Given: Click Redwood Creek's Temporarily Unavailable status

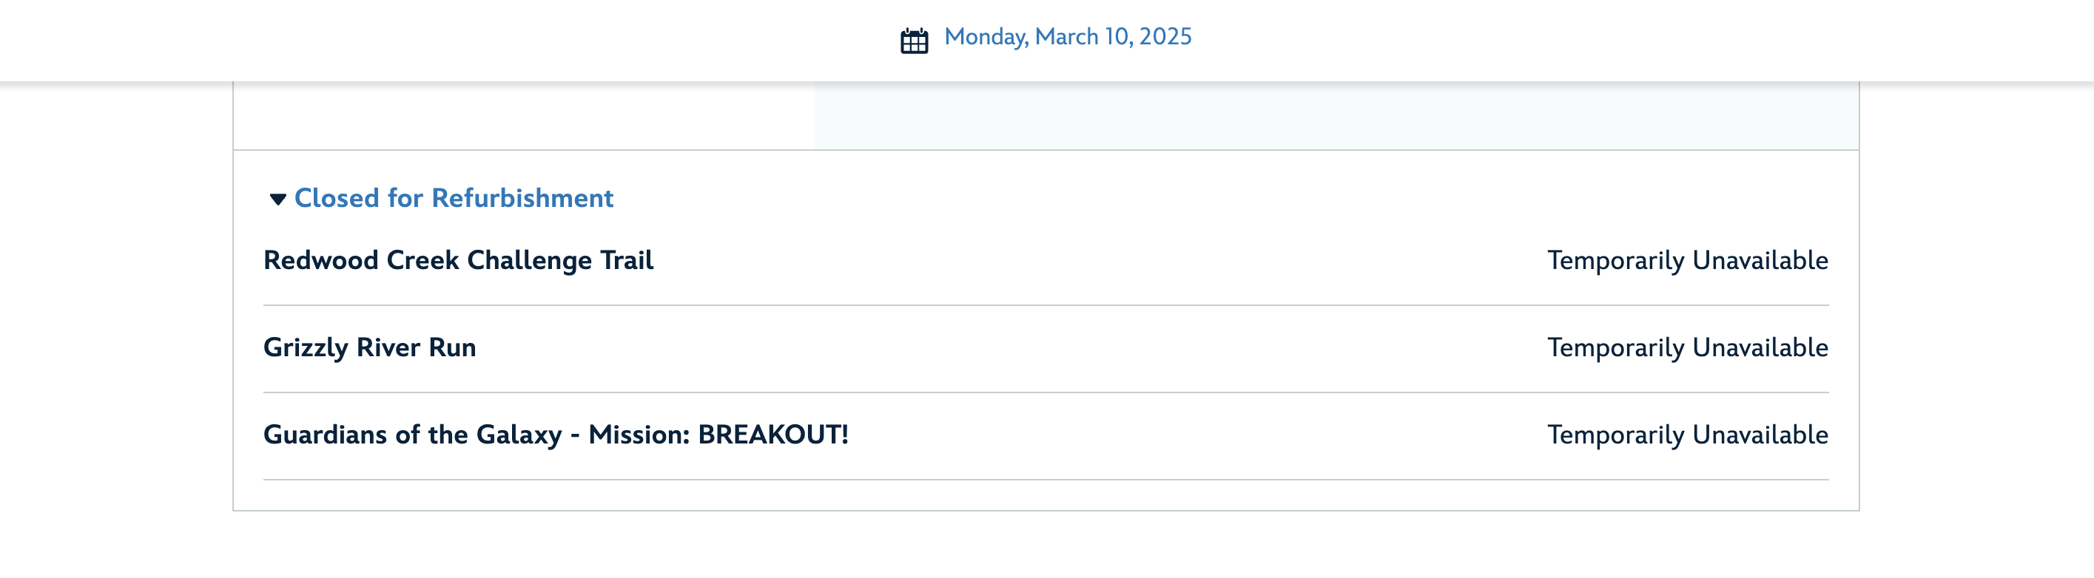Looking at the screenshot, I should pos(1687,261).
